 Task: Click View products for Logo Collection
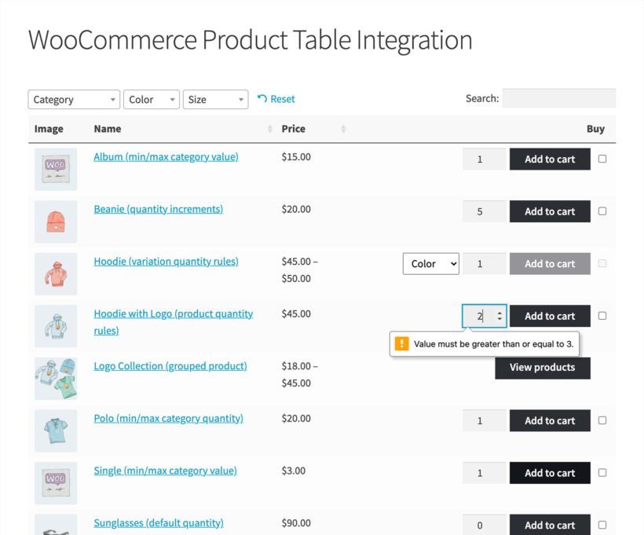click(x=543, y=367)
